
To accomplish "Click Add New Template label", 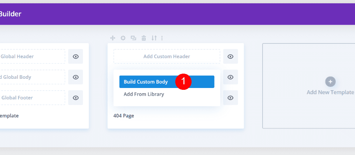I will point(330,92).
